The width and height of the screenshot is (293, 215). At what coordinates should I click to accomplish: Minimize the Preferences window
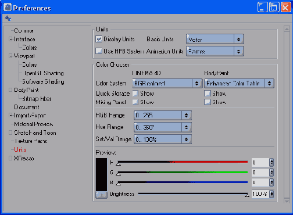click(x=262, y=7)
